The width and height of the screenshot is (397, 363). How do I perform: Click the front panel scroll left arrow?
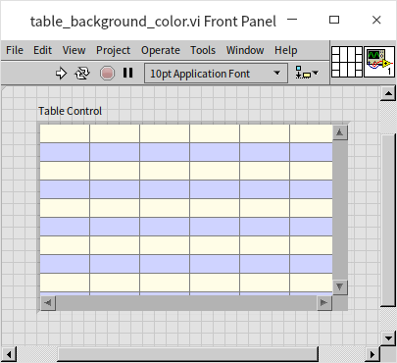[9, 354]
